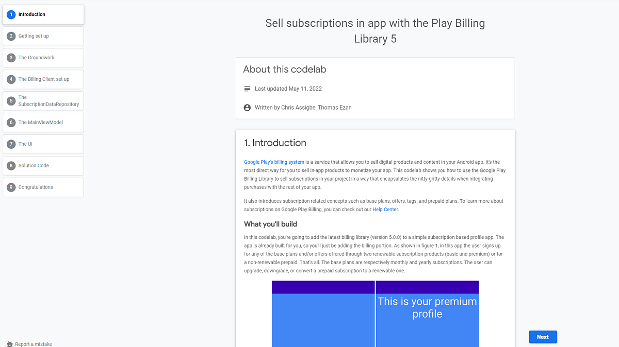Click Report a mistake at the bottom
Viewport: 619px width, 347px height.
(x=33, y=344)
